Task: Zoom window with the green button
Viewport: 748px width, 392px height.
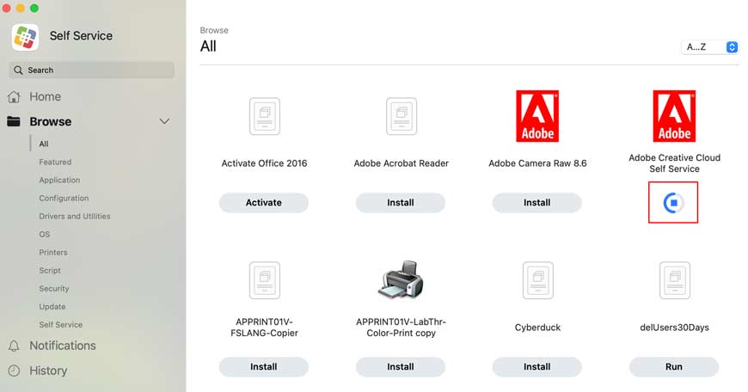Action: pyautogui.click(x=34, y=8)
